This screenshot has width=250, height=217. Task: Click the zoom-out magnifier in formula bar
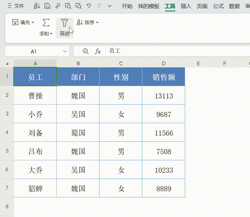[86, 51]
